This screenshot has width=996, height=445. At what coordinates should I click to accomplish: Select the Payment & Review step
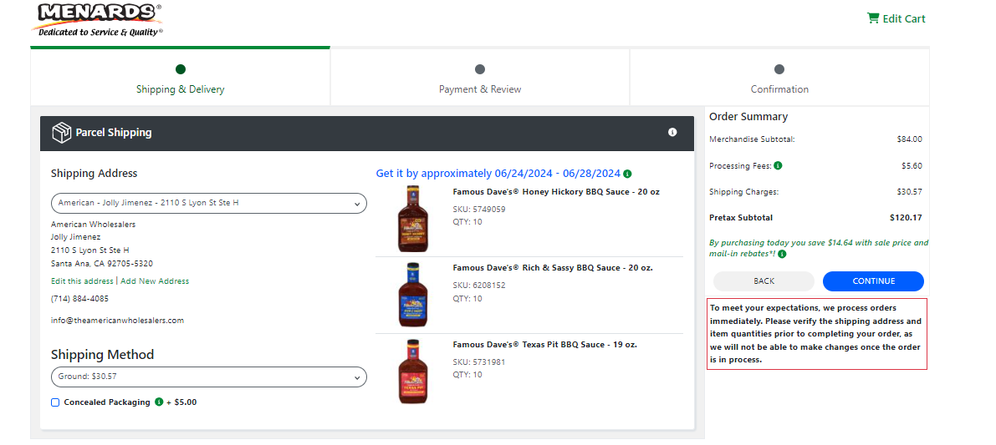(480, 78)
